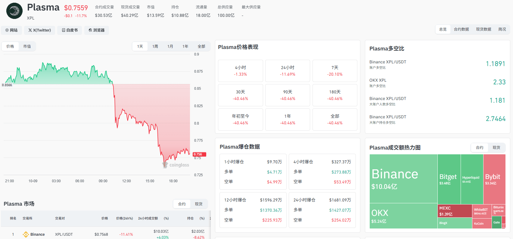The height and width of the screenshot is (239, 513).
Task: Click the 90天 performance card
Action: [288, 95]
